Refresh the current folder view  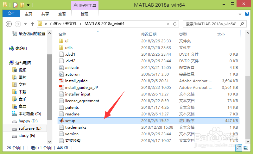[x=175, y=24]
